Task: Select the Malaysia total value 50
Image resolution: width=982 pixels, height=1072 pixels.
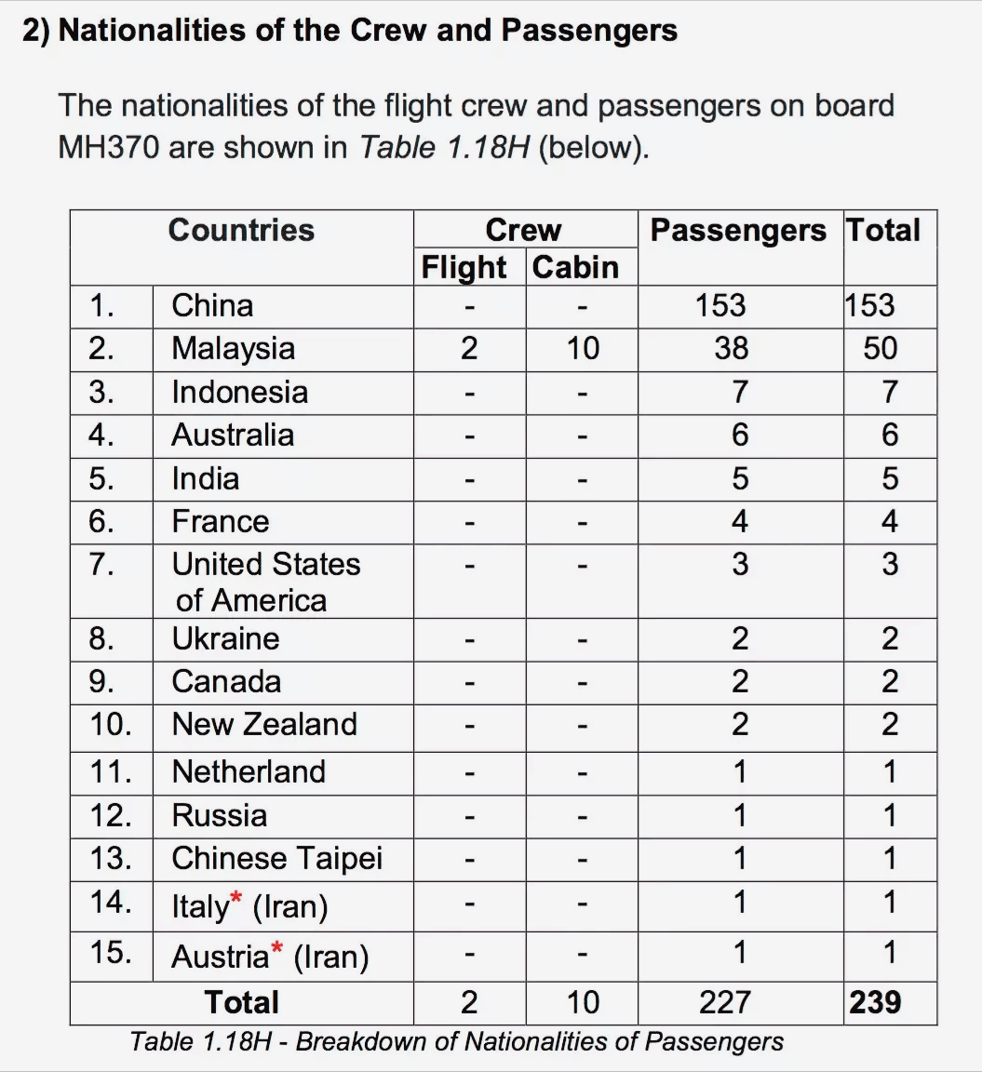Action: point(880,349)
